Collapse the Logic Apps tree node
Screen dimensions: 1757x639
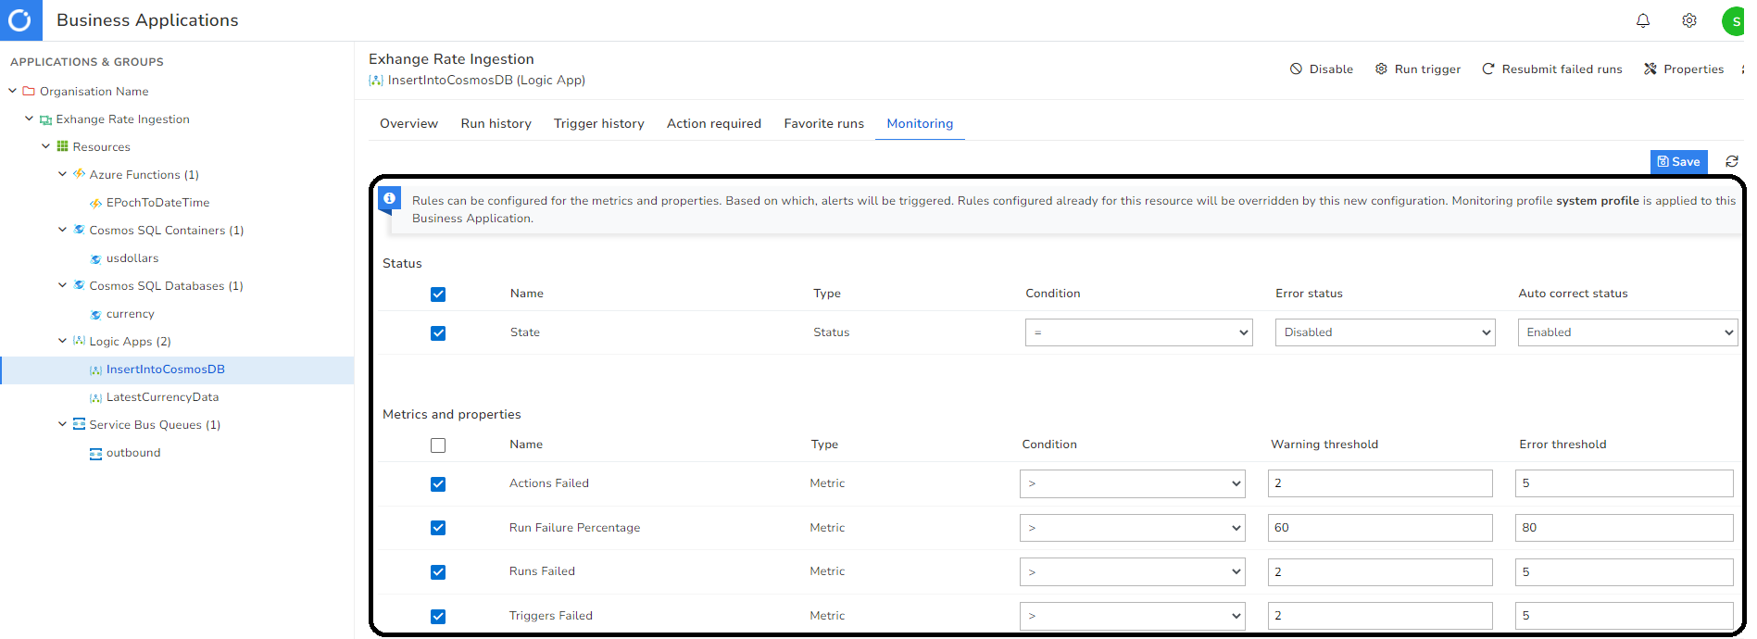pos(63,341)
